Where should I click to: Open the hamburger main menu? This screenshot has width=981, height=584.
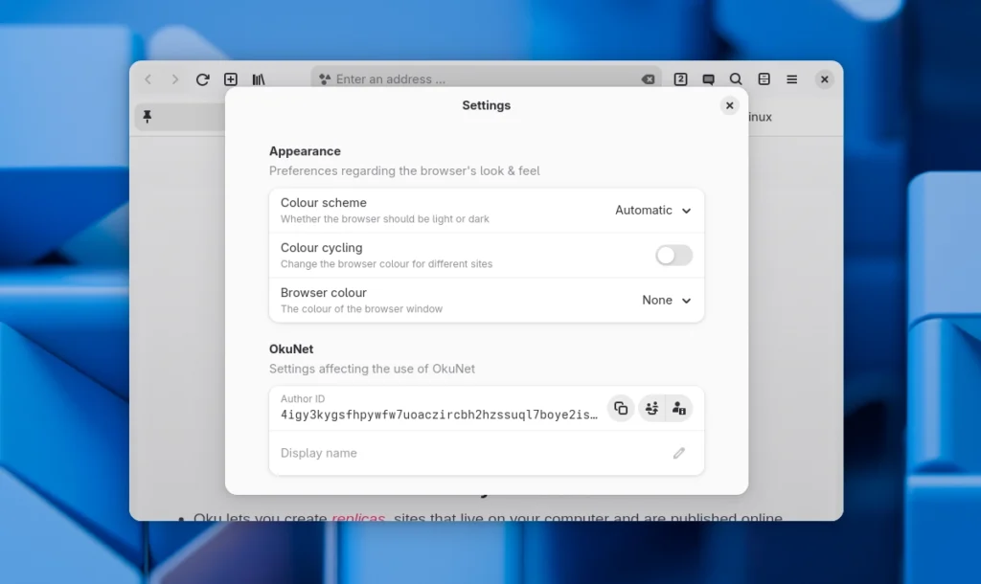coord(792,79)
